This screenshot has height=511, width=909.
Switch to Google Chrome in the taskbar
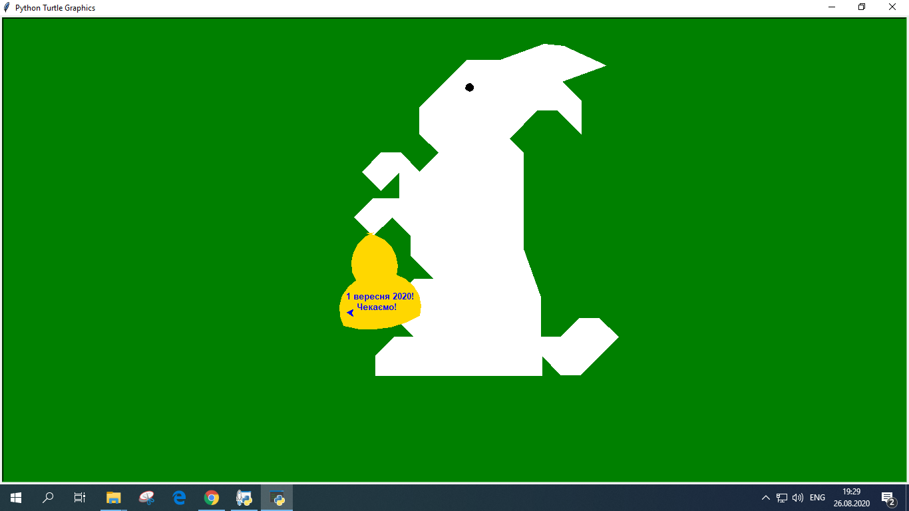pos(212,497)
